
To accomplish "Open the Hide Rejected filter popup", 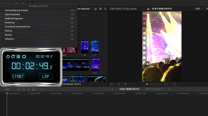I will 84,9.
